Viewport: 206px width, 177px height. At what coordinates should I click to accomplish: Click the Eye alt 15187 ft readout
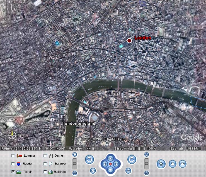[x=185, y=149]
